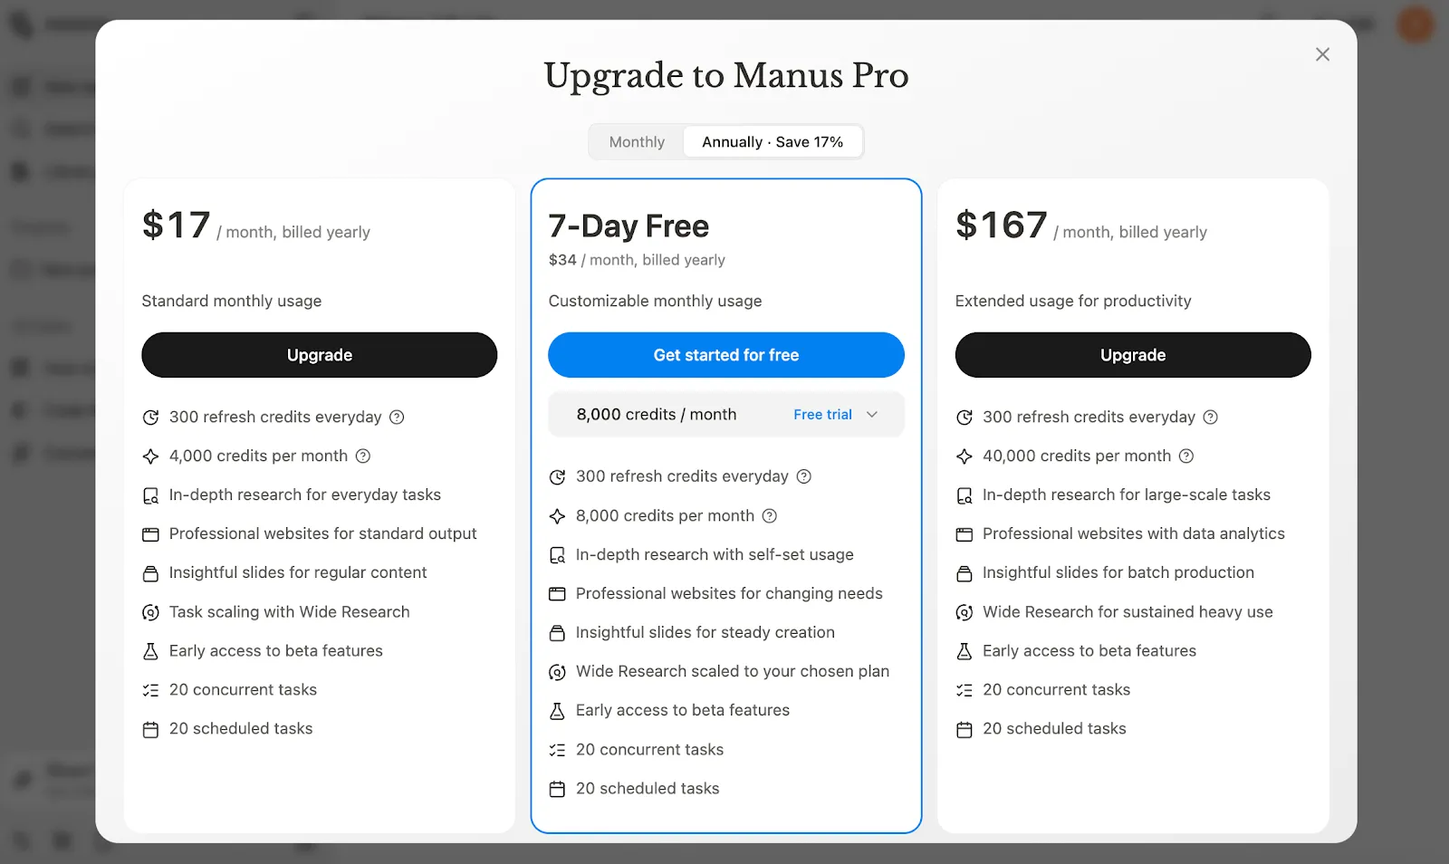The height and width of the screenshot is (864, 1449).
Task: Click help icon beside 8,000 credits per month
Action: pos(770,516)
